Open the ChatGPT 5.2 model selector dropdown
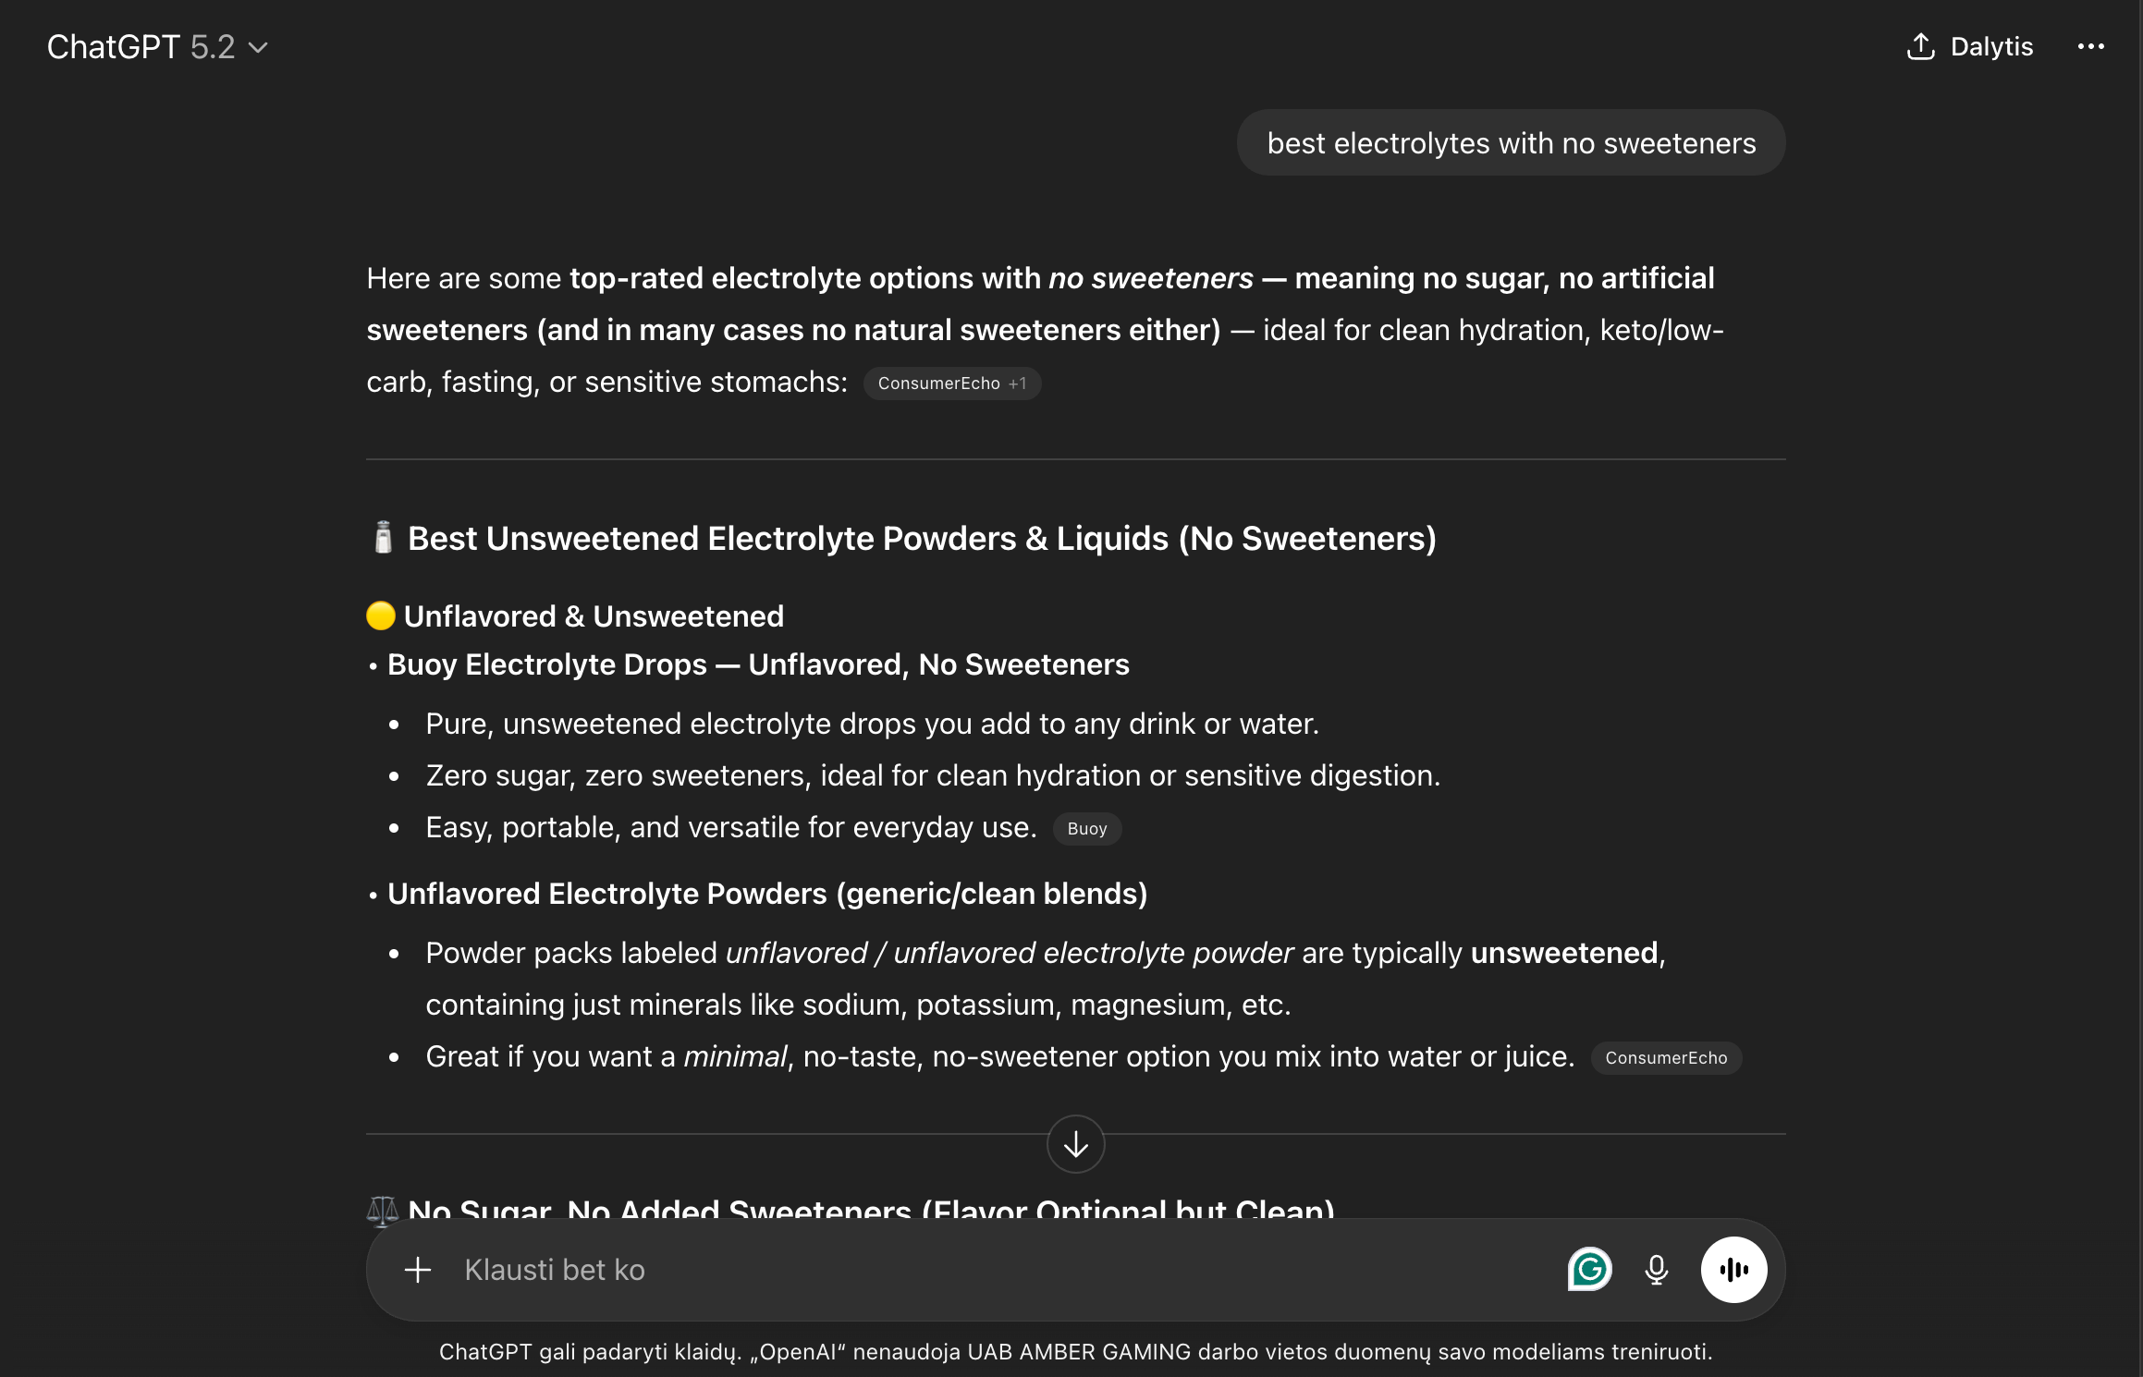Viewport: 2143px width, 1377px height. [x=157, y=47]
